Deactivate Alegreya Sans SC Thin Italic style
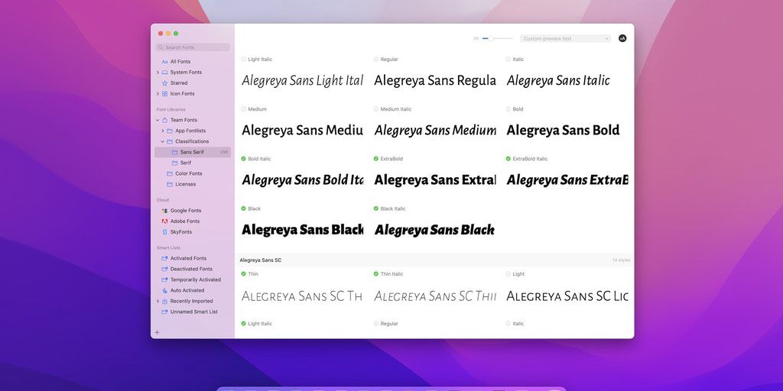The width and height of the screenshot is (783, 391). click(x=376, y=274)
